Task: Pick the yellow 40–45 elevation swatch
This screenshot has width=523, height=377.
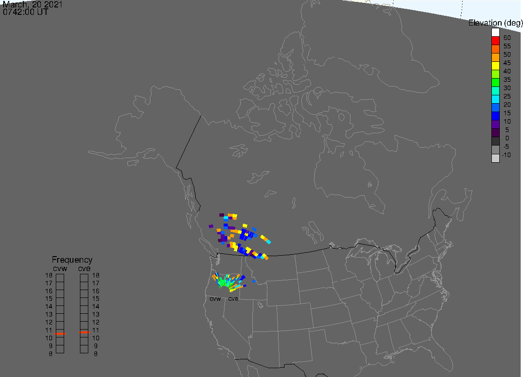Action: coord(495,66)
